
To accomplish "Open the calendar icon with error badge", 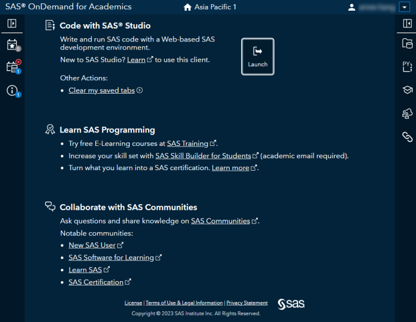I will [x=12, y=67].
